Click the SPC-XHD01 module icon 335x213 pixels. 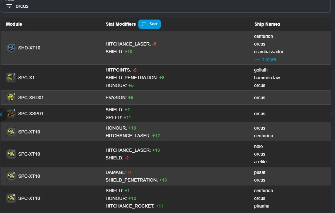(x=11, y=98)
